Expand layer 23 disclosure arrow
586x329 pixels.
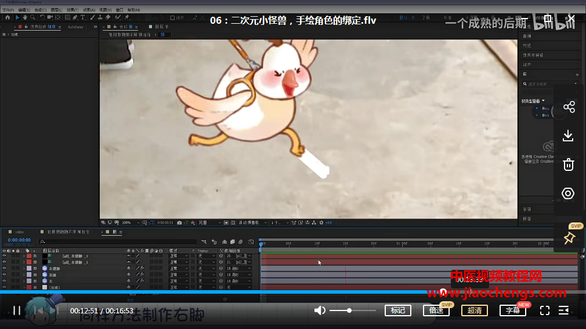(x=24, y=269)
